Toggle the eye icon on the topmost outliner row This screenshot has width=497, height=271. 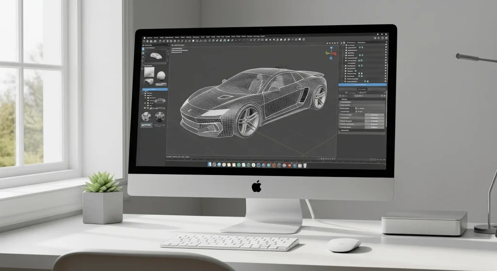coord(386,45)
